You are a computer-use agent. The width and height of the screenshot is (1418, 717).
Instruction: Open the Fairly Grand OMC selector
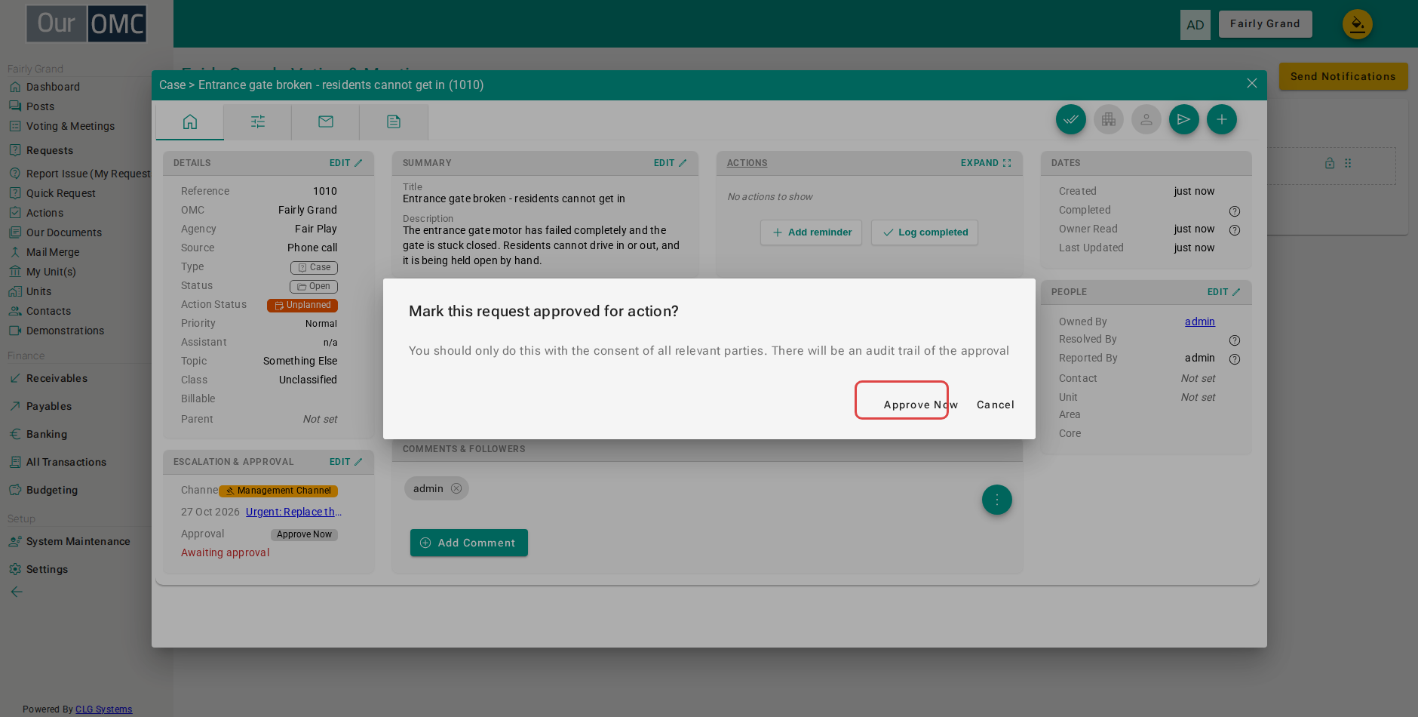tap(1266, 24)
